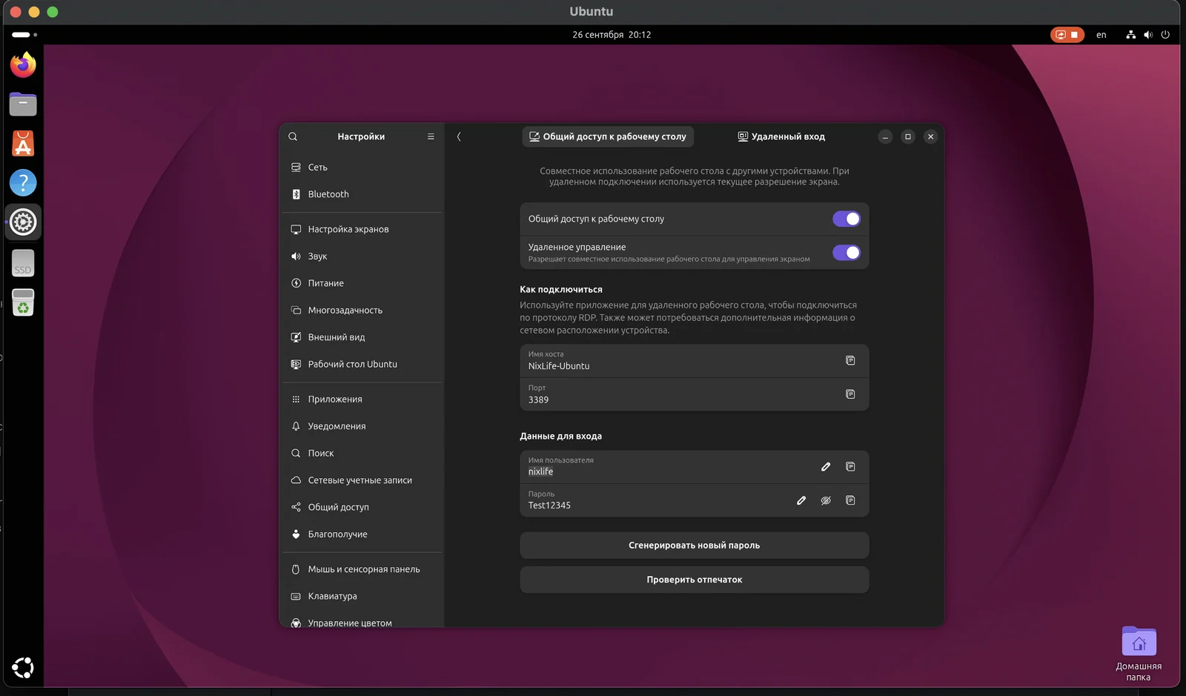Open Ubuntu App Center in dock
Screen dimensions: 1186x696
[x=23, y=143]
